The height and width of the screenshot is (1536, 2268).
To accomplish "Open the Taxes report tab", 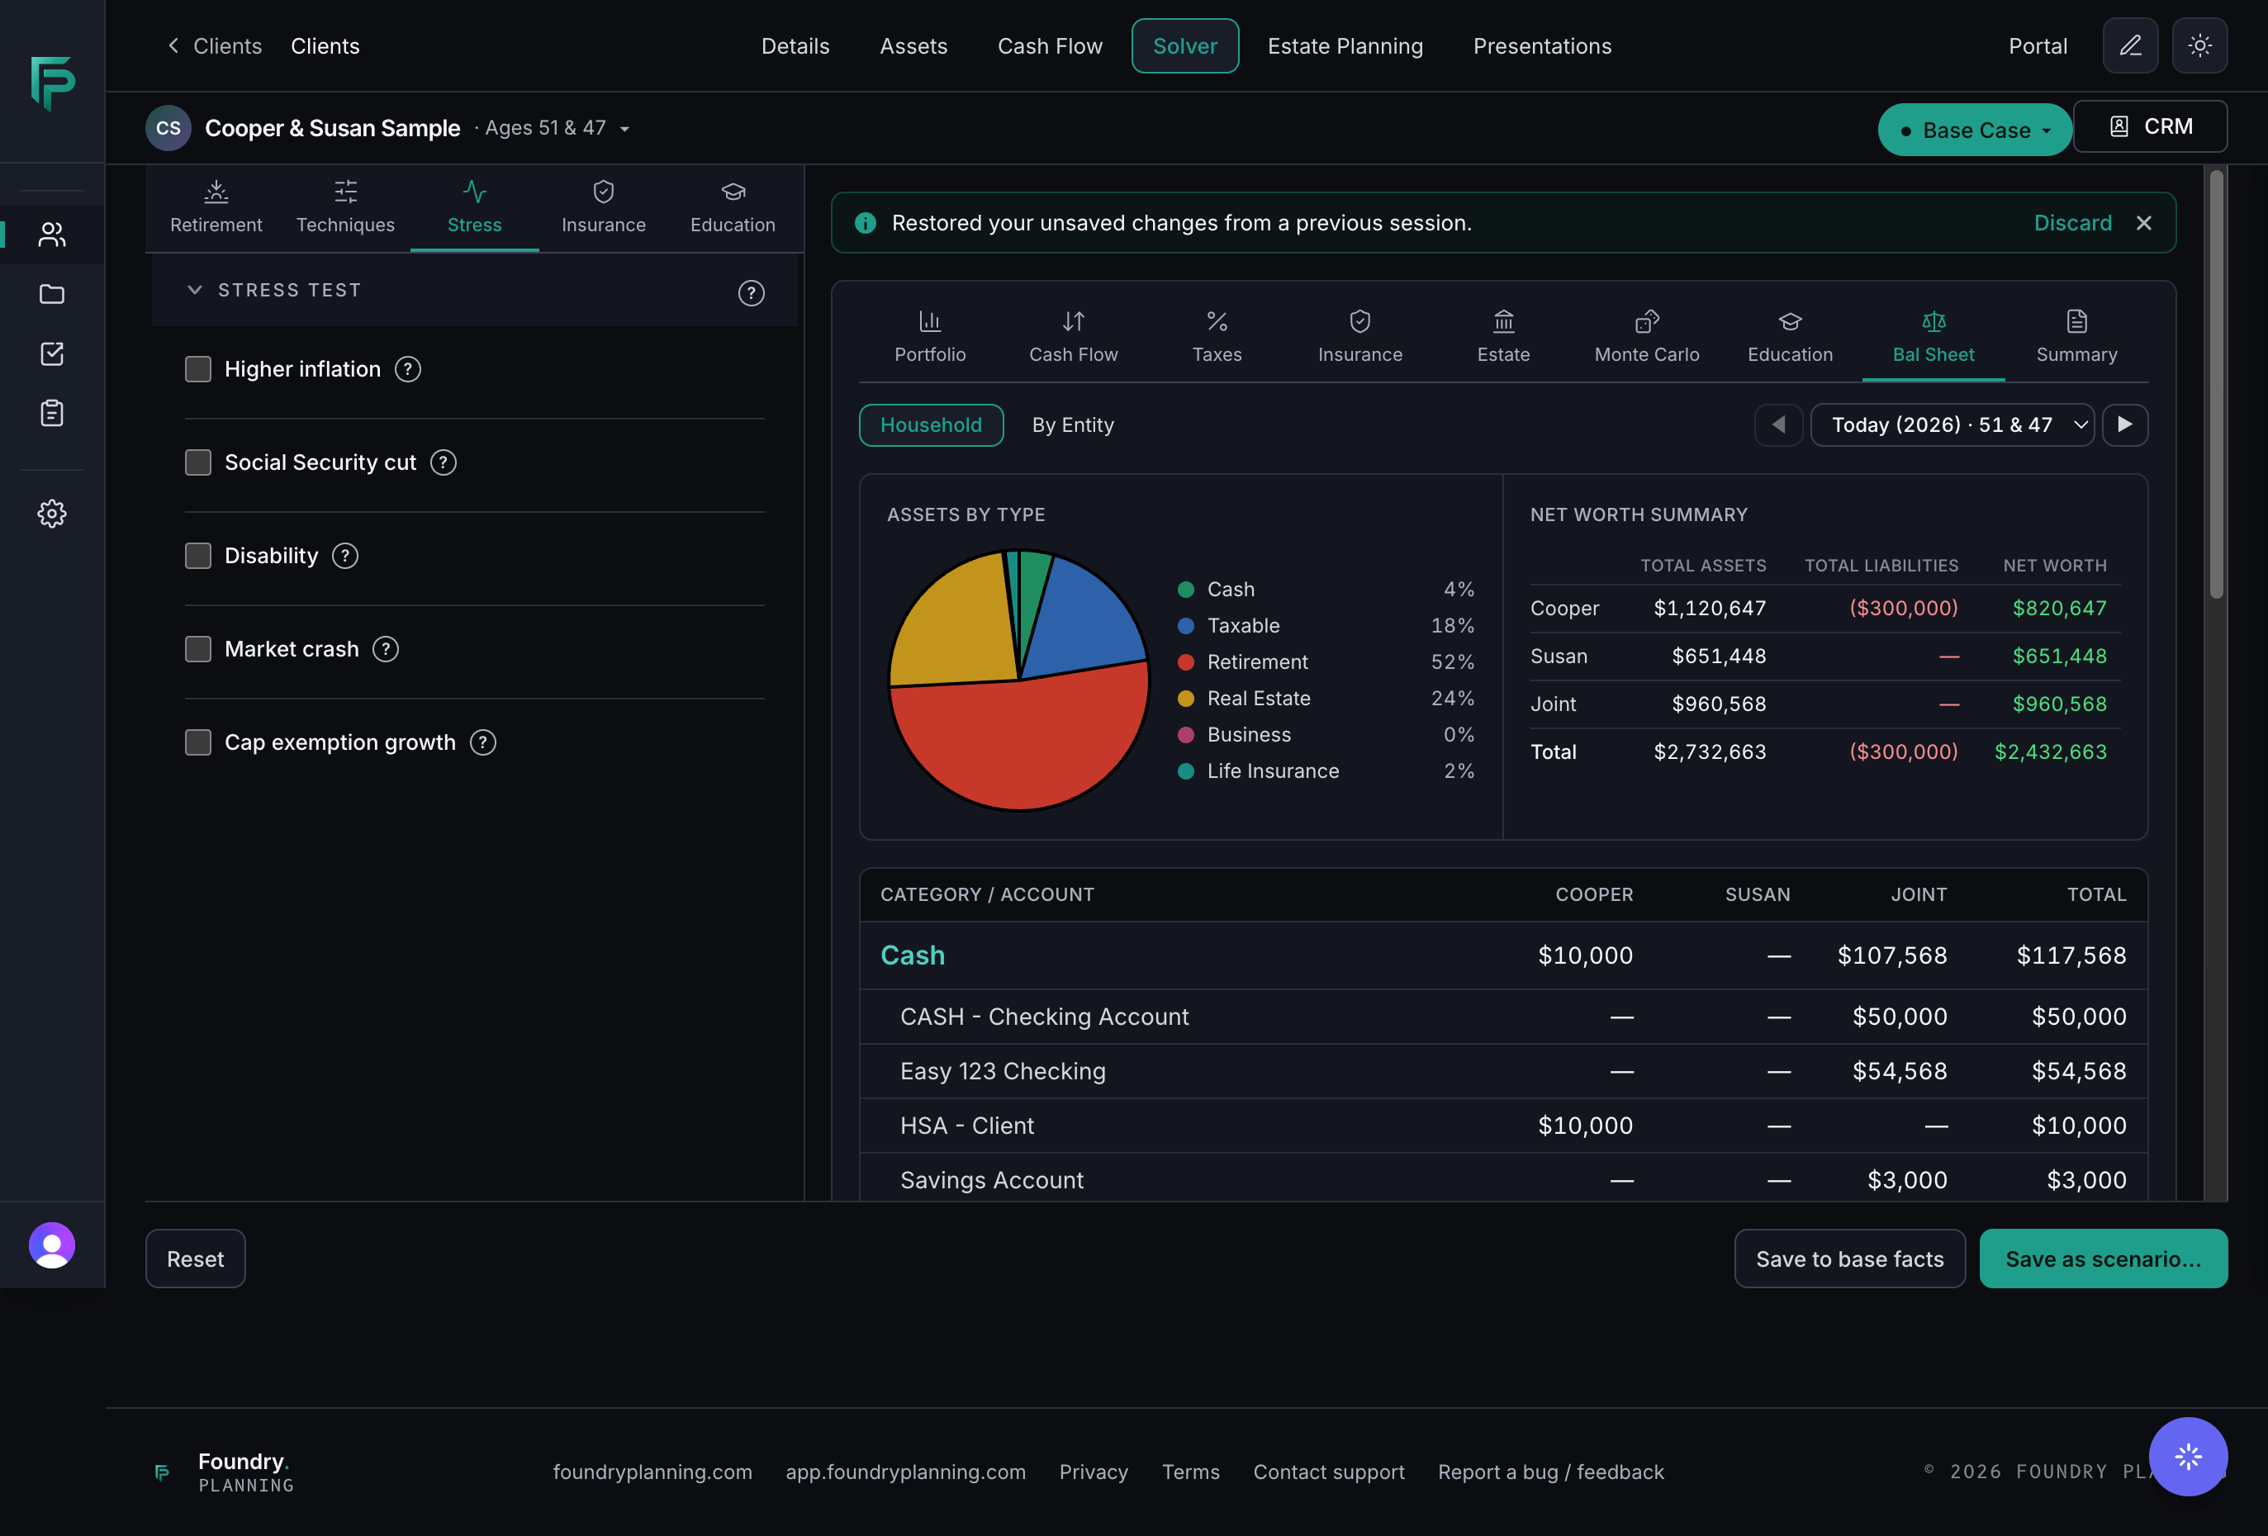I will 1217,338.
